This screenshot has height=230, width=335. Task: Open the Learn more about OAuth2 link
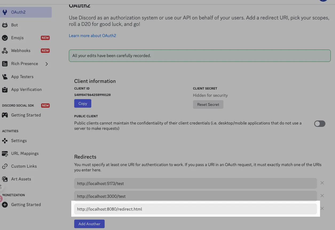coord(92,36)
